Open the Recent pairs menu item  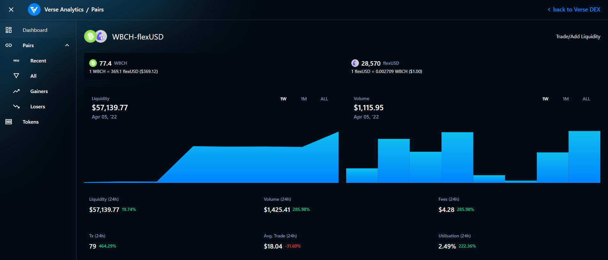[x=38, y=61]
